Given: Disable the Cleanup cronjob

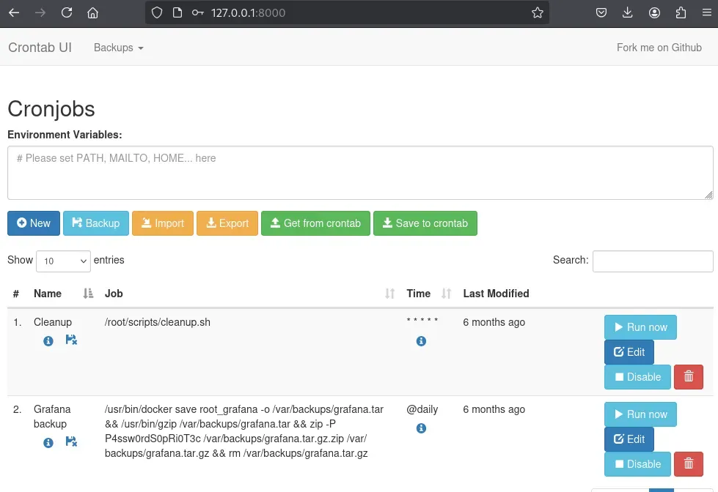Looking at the screenshot, I should click(x=637, y=376).
